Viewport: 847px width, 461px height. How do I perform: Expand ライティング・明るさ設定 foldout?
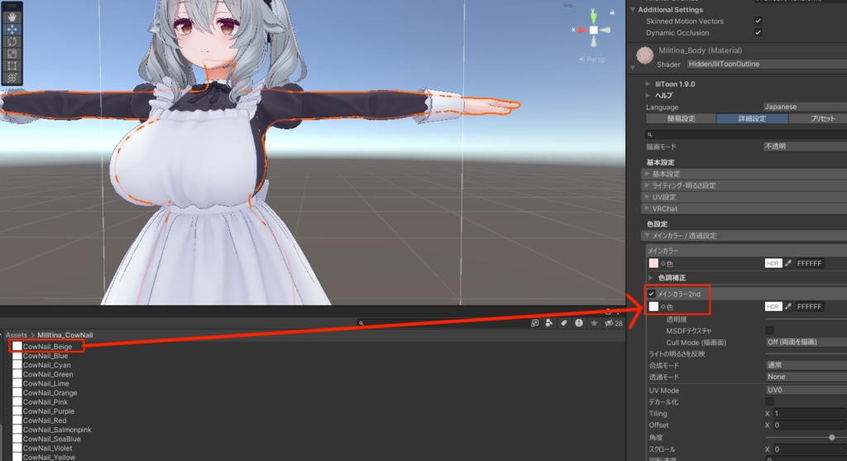[744, 185]
